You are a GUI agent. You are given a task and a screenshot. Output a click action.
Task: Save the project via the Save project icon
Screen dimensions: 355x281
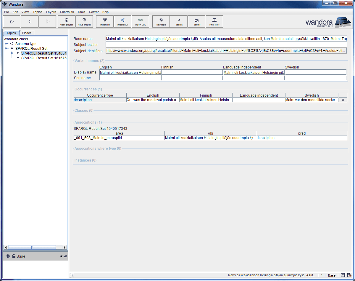tap(84, 21)
